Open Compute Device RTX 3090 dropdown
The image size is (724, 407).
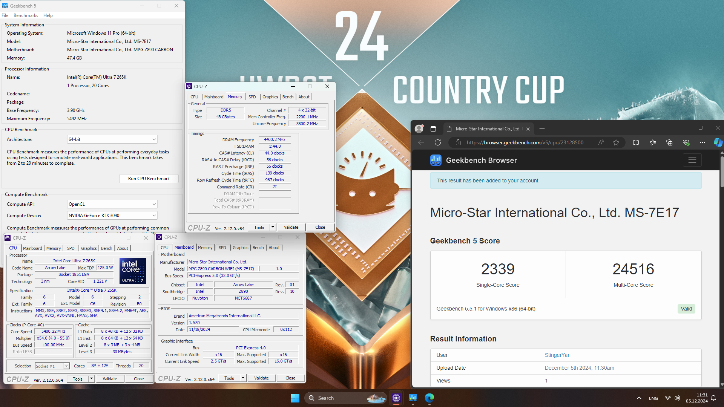pos(112,216)
